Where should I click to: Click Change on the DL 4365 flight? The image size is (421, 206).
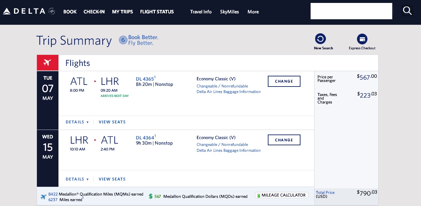284,81
